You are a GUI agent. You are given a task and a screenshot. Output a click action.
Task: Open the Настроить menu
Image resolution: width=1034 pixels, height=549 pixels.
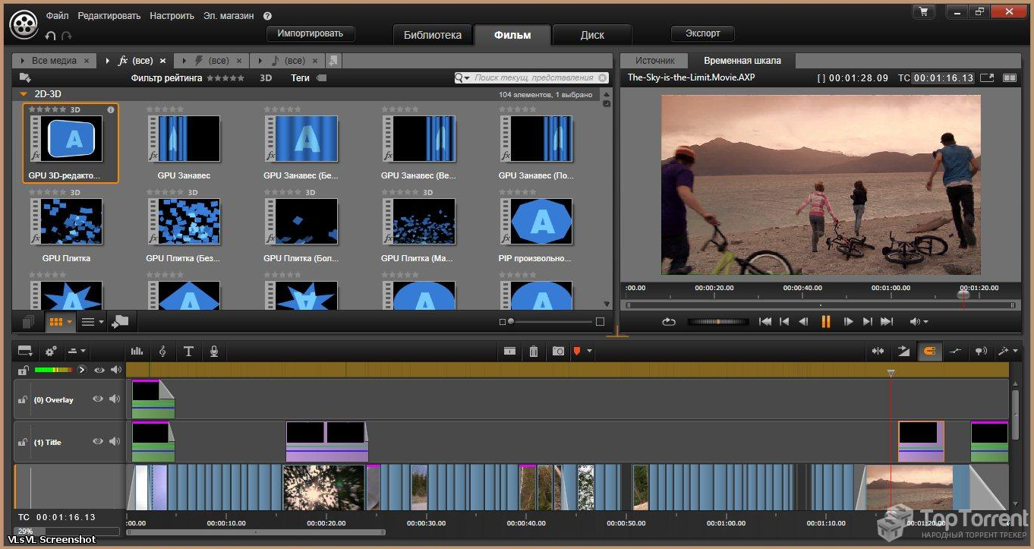click(x=172, y=15)
